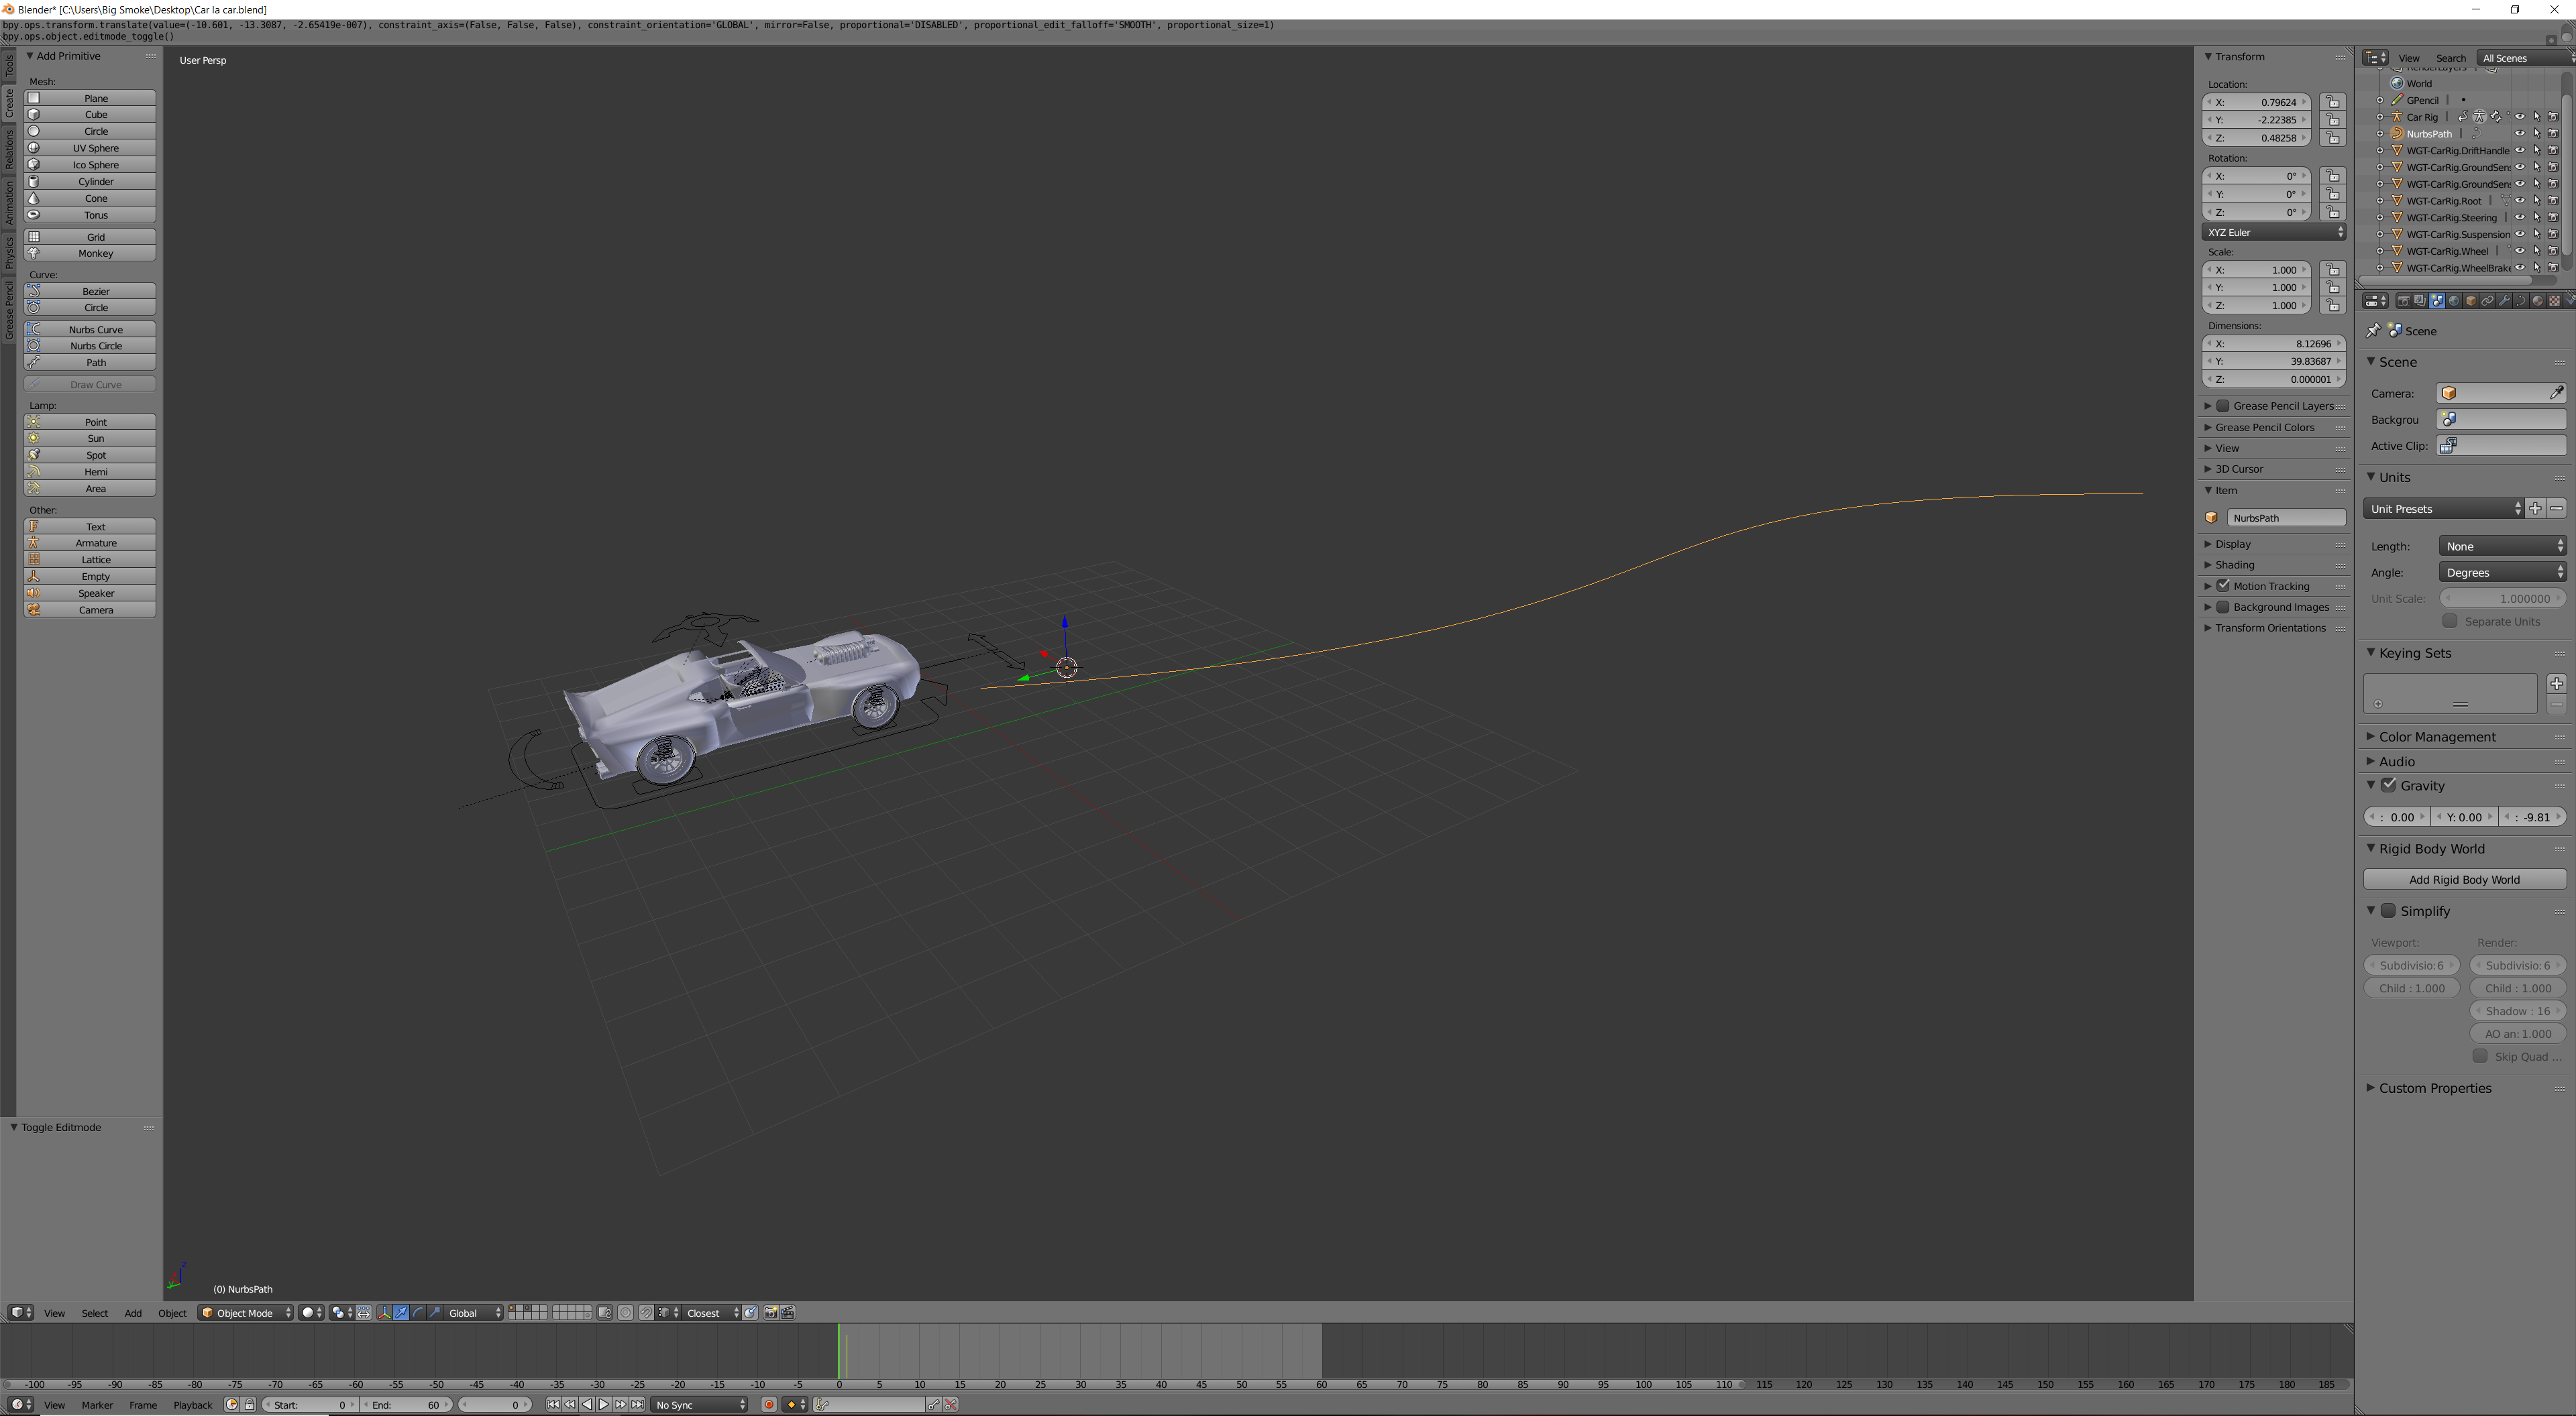The height and width of the screenshot is (1416, 2576).
Task: Select the translate manipulator arrow in the 3D header
Action: [x=401, y=1313]
